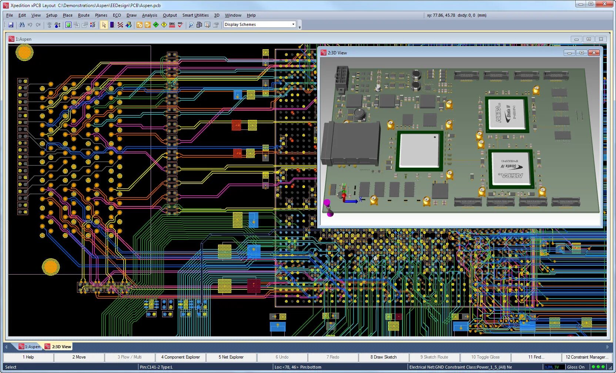Click the 2 Move function button
The image size is (616, 373).
79,357
